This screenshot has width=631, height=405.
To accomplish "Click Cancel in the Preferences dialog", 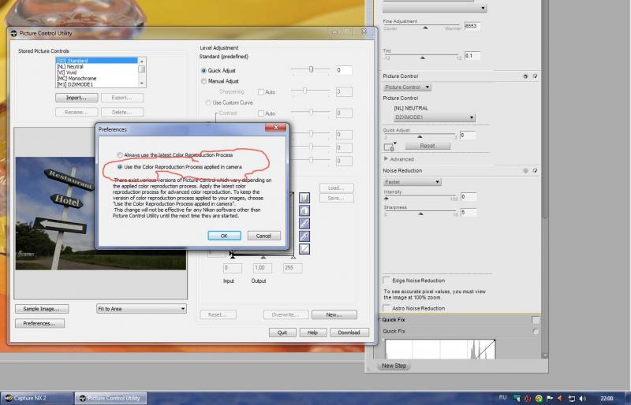I will 263,236.
